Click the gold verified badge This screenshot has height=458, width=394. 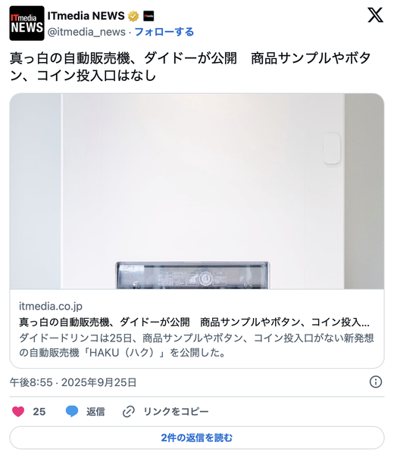(x=133, y=16)
